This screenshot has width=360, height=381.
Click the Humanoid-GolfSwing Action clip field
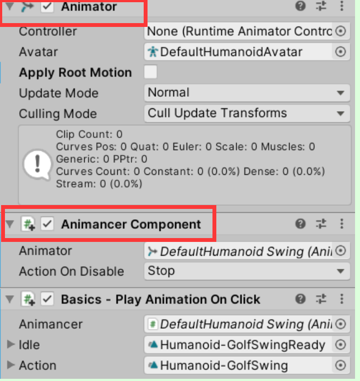click(x=239, y=365)
